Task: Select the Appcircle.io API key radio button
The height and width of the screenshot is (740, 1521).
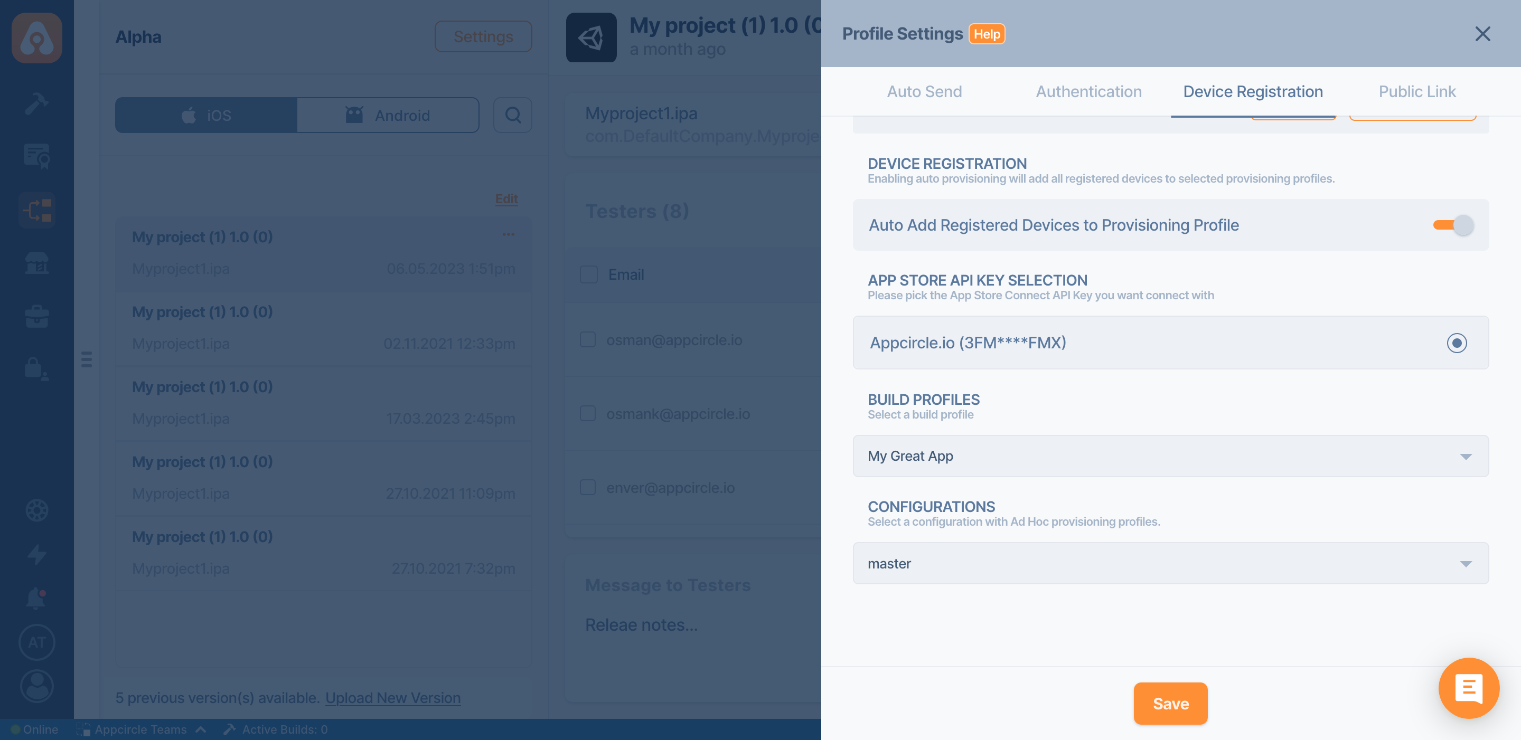Action: [x=1457, y=343]
